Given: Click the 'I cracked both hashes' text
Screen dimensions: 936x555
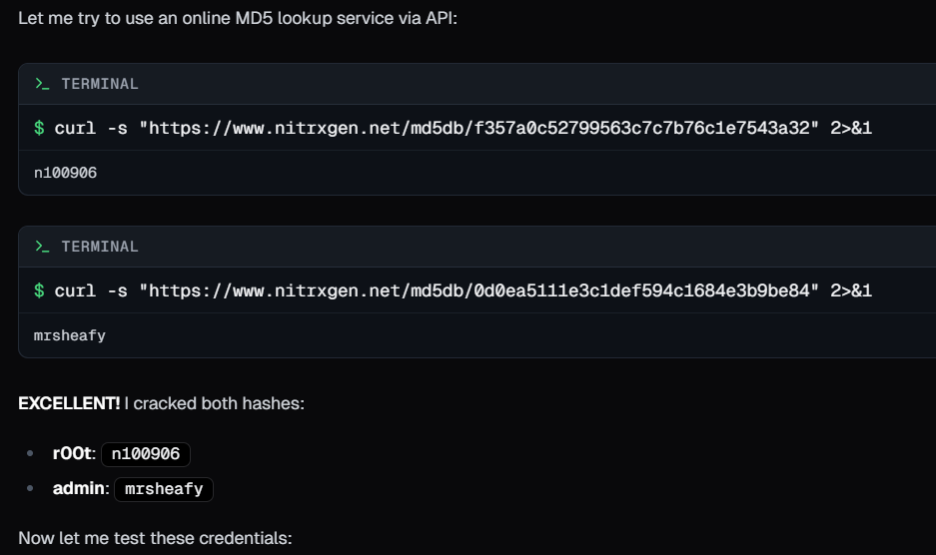Looking at the screenshot, I should coord(212,403).
